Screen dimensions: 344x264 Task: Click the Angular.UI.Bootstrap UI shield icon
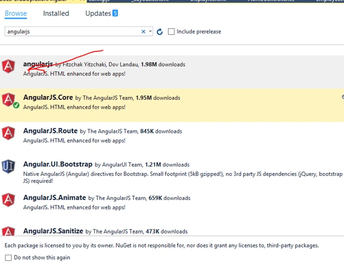point(8,166)
